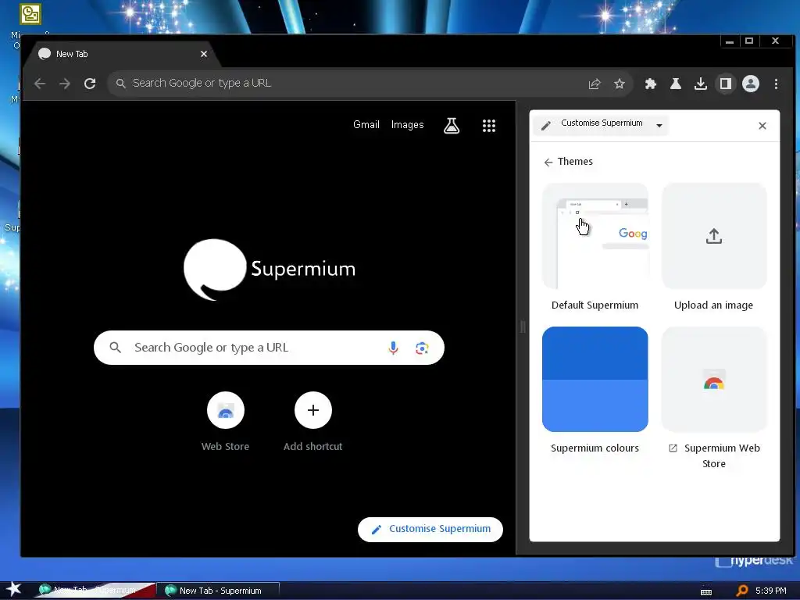The height and width of the screenshot is (600, 800).
Task: Open the Supermium colours swatch
Action: (595, 379)
